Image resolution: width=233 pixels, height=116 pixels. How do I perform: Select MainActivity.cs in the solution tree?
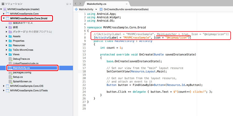click(x=21, y=68)
